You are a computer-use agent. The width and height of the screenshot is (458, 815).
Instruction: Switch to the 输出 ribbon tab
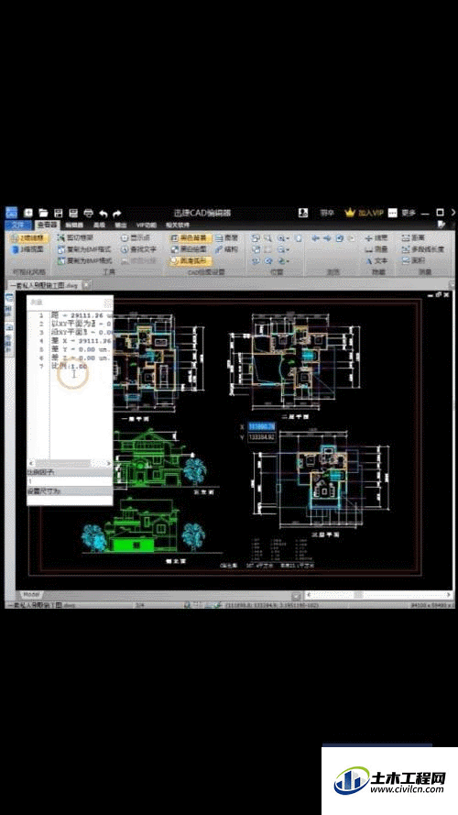coord(121,225)
